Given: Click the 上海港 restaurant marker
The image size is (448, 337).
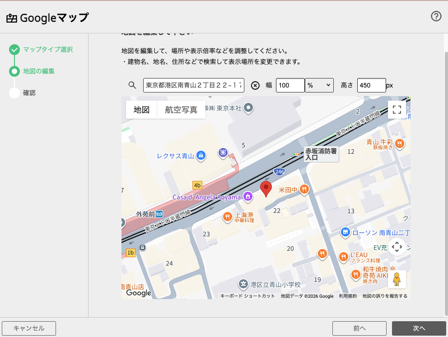Looking at the screenshot, I should (228, 217).
